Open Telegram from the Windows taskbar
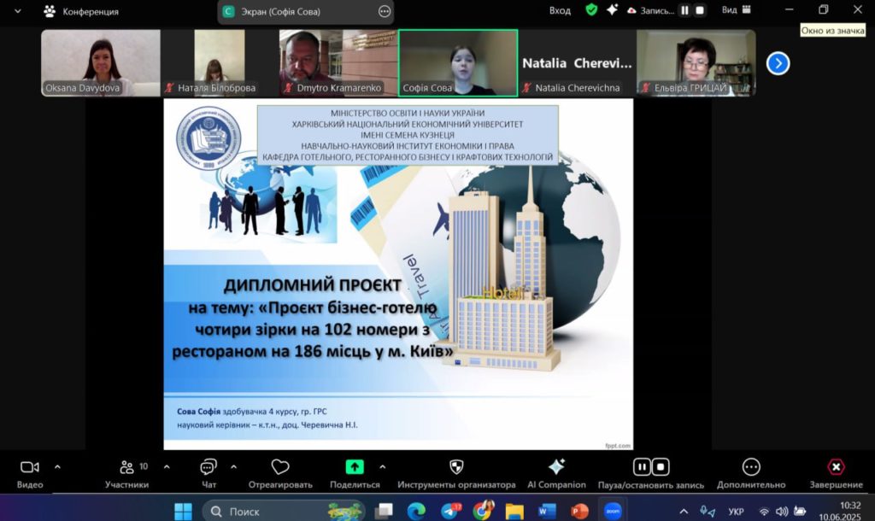875x521 pixels. pos(450,511)
